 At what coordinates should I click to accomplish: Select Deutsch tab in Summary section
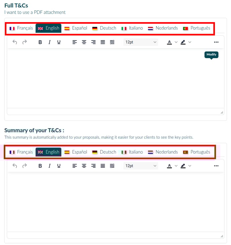click(104, 152)
